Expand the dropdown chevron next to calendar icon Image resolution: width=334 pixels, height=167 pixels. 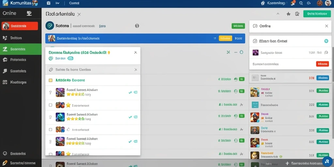[57, 3]
